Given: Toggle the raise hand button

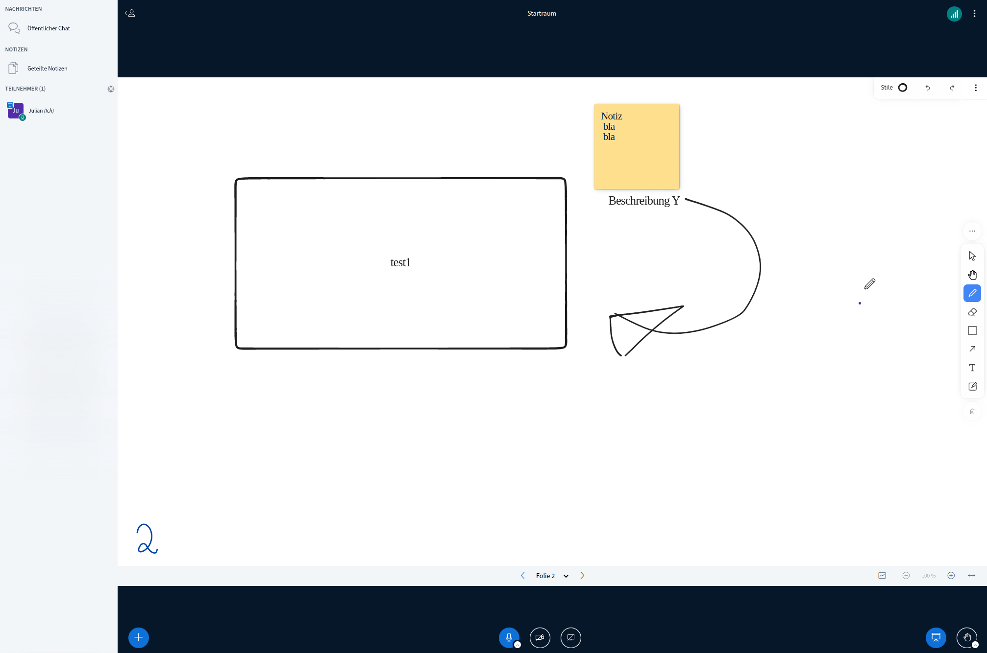Looking at the screenshot, I should [x=966, y=638].
